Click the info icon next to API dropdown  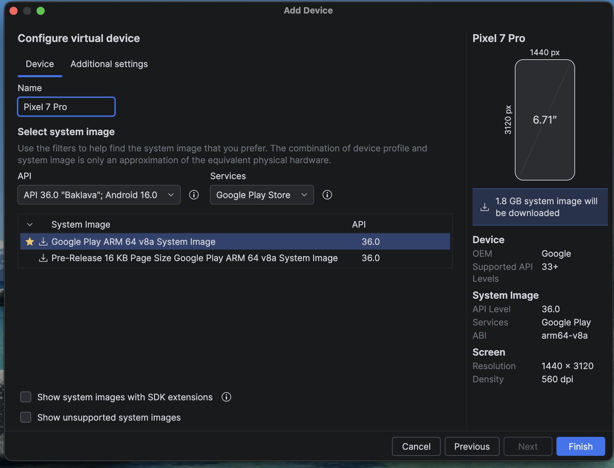click(x=194, y=195)
